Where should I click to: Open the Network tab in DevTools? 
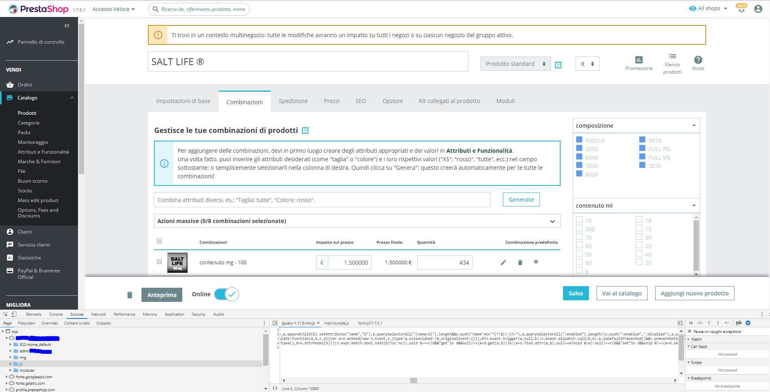point(99,314)
